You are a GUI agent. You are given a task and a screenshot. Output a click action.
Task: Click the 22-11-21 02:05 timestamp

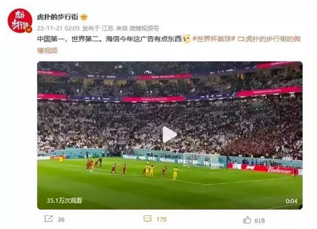click(58, 29)
